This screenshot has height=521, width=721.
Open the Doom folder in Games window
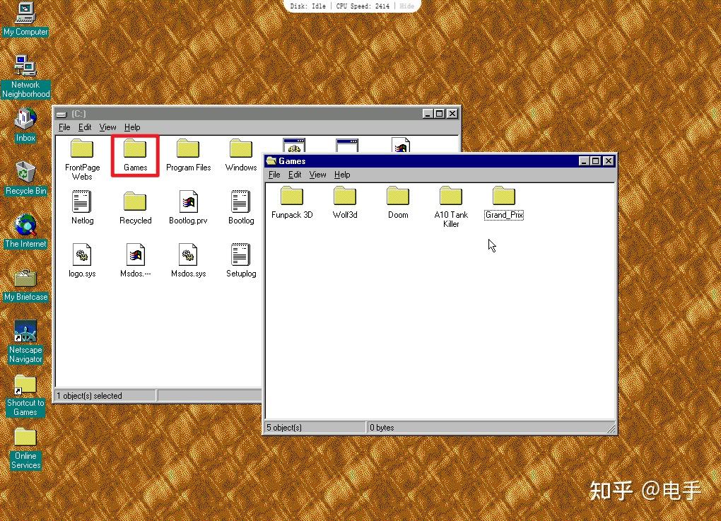[x=397, y=198]
